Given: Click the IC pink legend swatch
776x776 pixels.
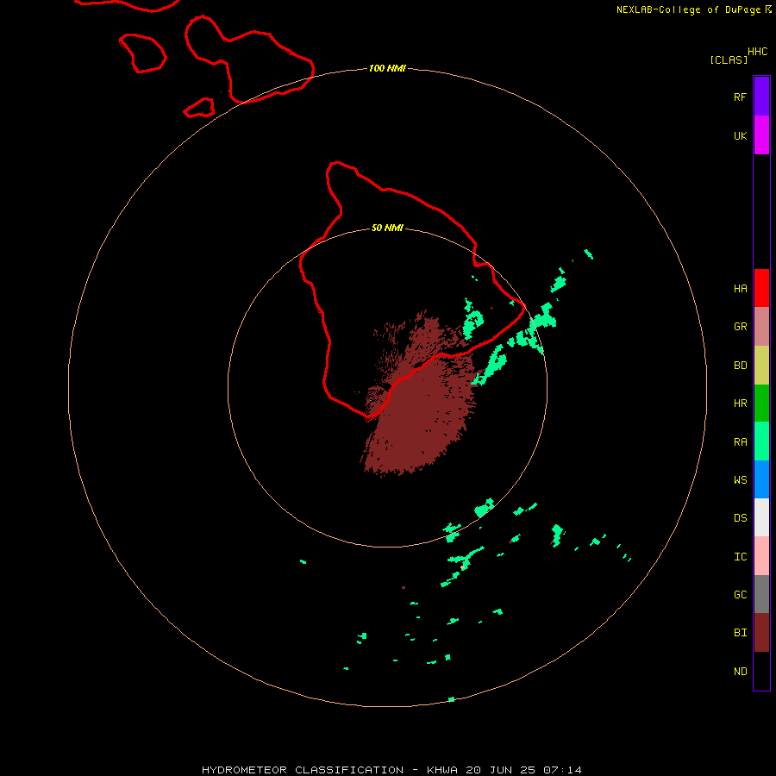Looking at the screenshot, I should click(x=761, y=556).
